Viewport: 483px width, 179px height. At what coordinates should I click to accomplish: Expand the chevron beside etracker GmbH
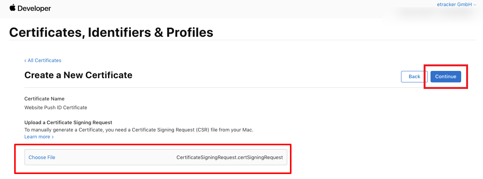475,5
